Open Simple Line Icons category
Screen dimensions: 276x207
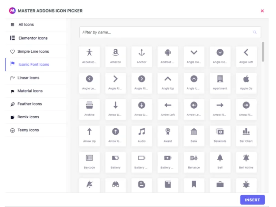(x=36, y=51)
